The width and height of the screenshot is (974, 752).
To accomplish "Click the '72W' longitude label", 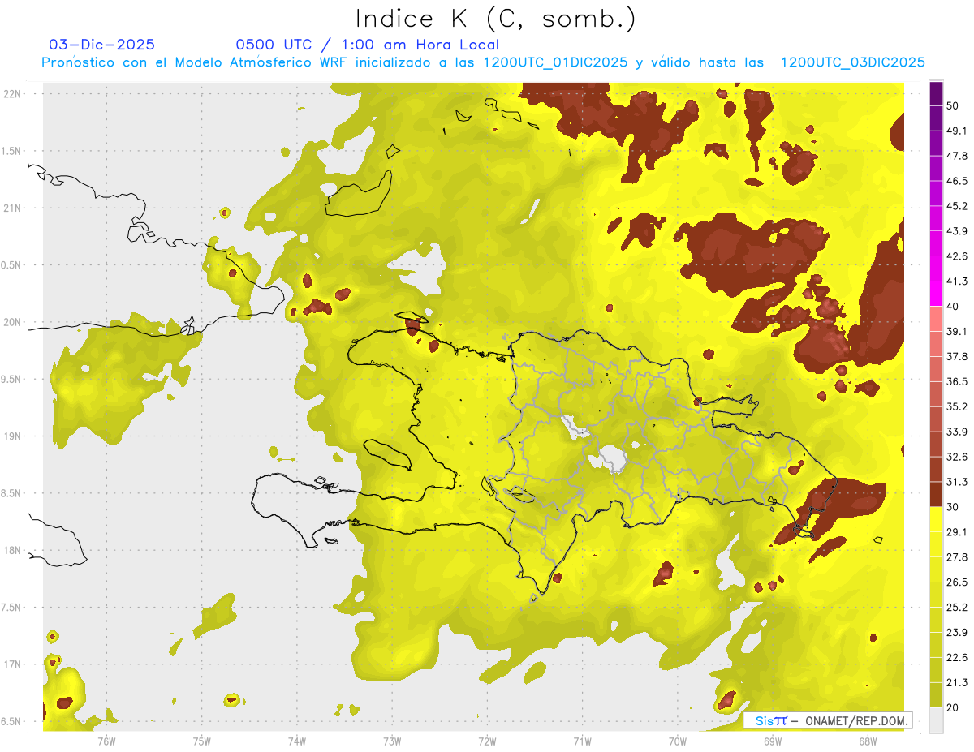I will click(488, 741).
